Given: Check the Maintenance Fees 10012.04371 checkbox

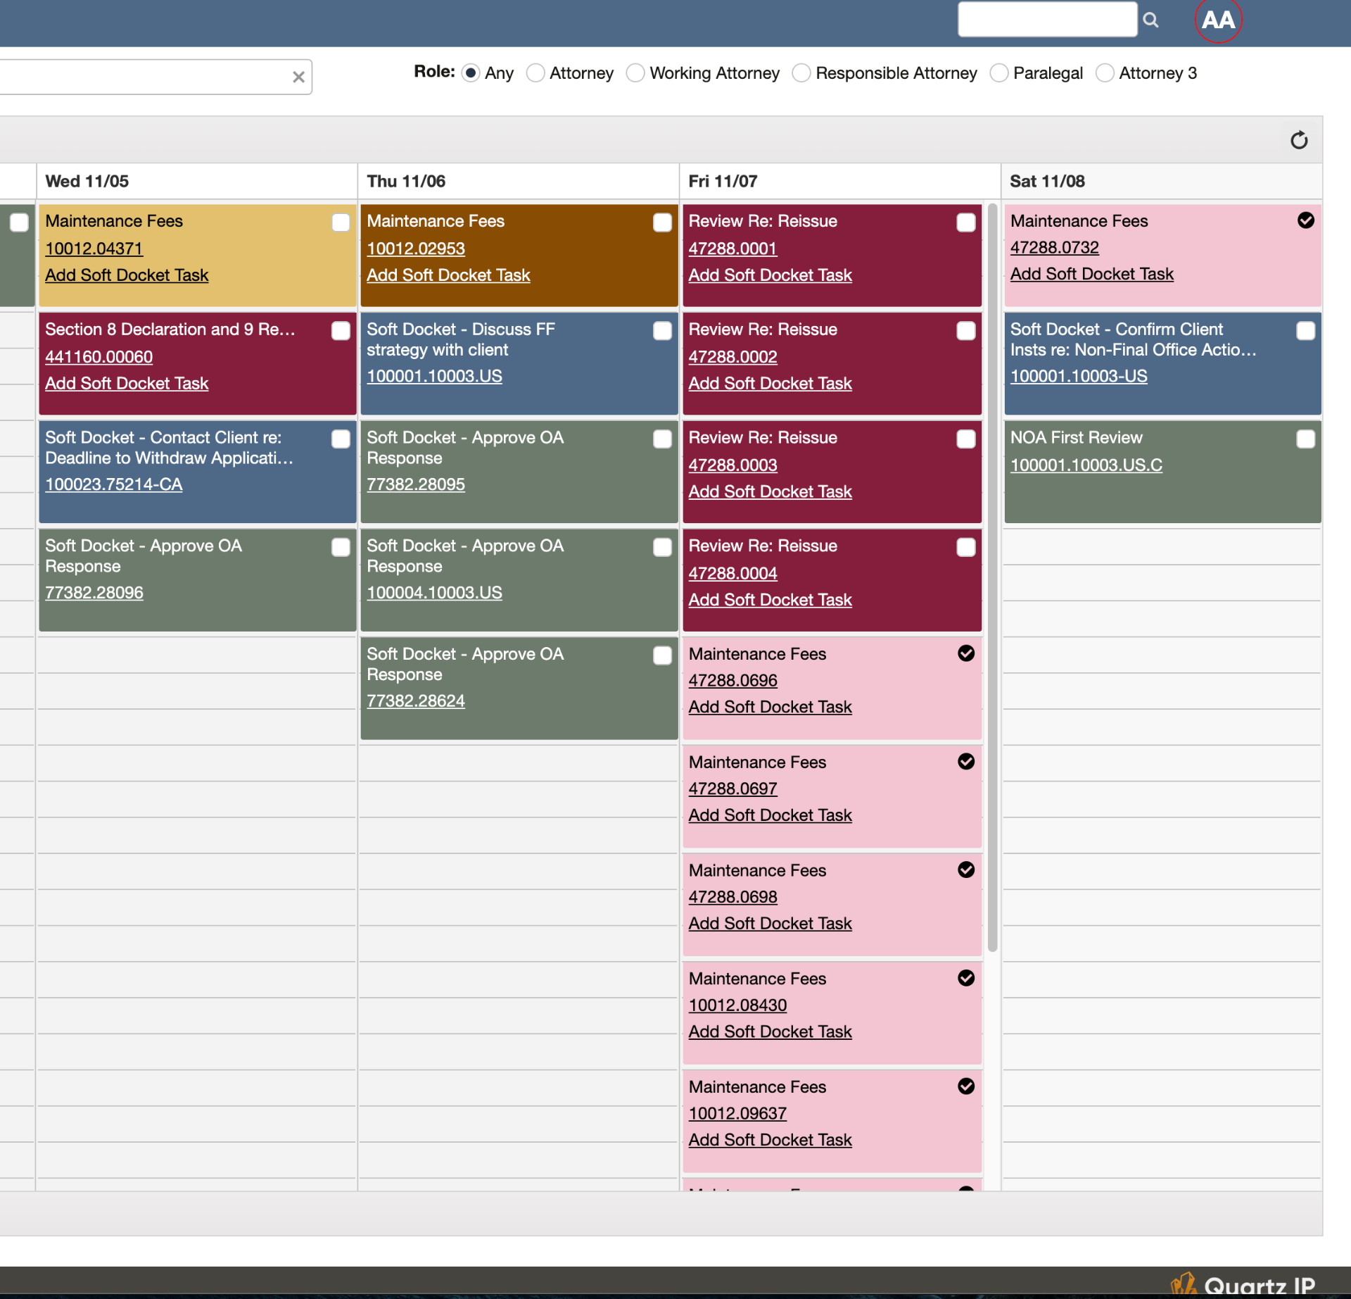Looking at the screenshot, I should (x=341, y=222).
